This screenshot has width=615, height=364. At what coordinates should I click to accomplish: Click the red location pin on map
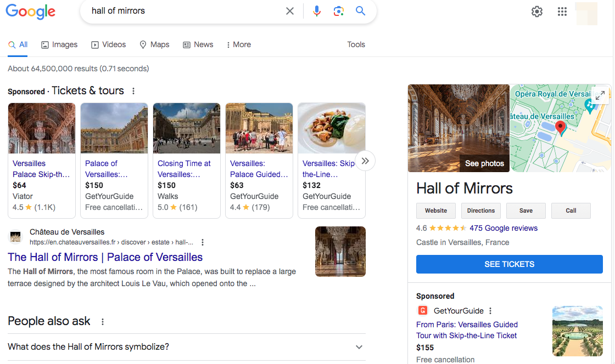tap(561, 128)
